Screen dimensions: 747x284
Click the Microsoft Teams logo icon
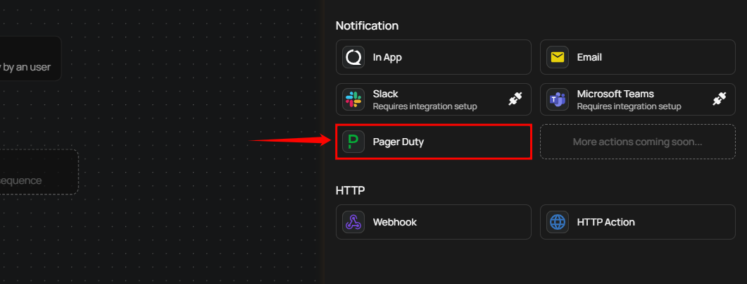558,99
